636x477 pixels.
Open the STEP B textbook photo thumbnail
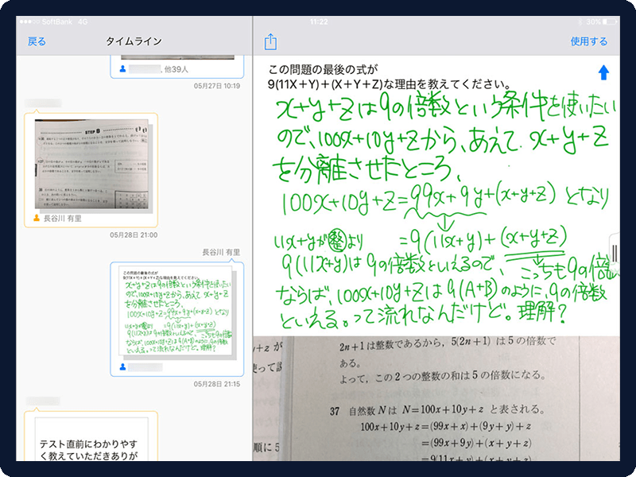coord(92,165)
